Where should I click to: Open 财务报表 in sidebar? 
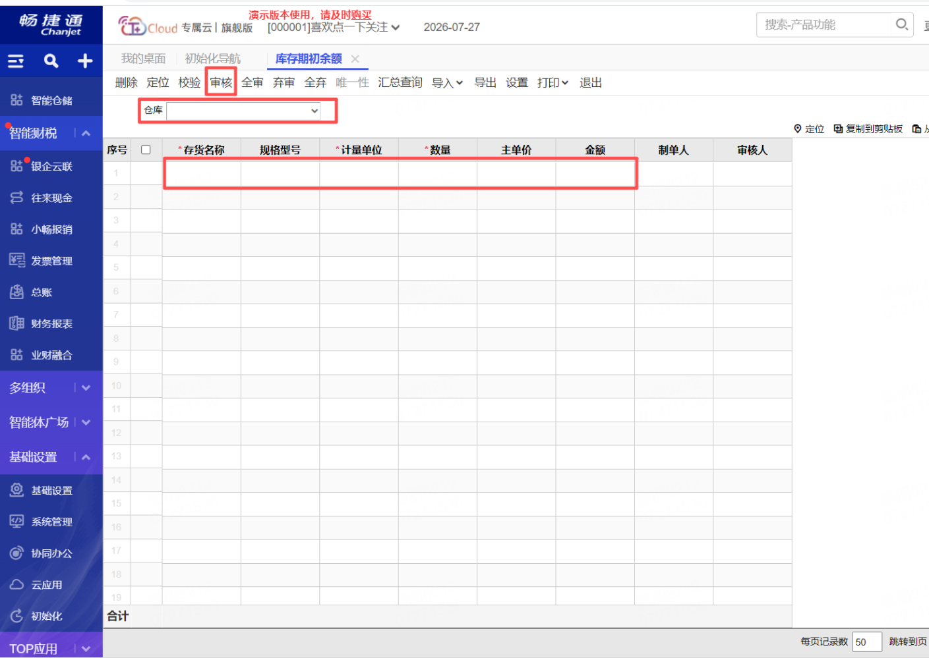(51, 323)
